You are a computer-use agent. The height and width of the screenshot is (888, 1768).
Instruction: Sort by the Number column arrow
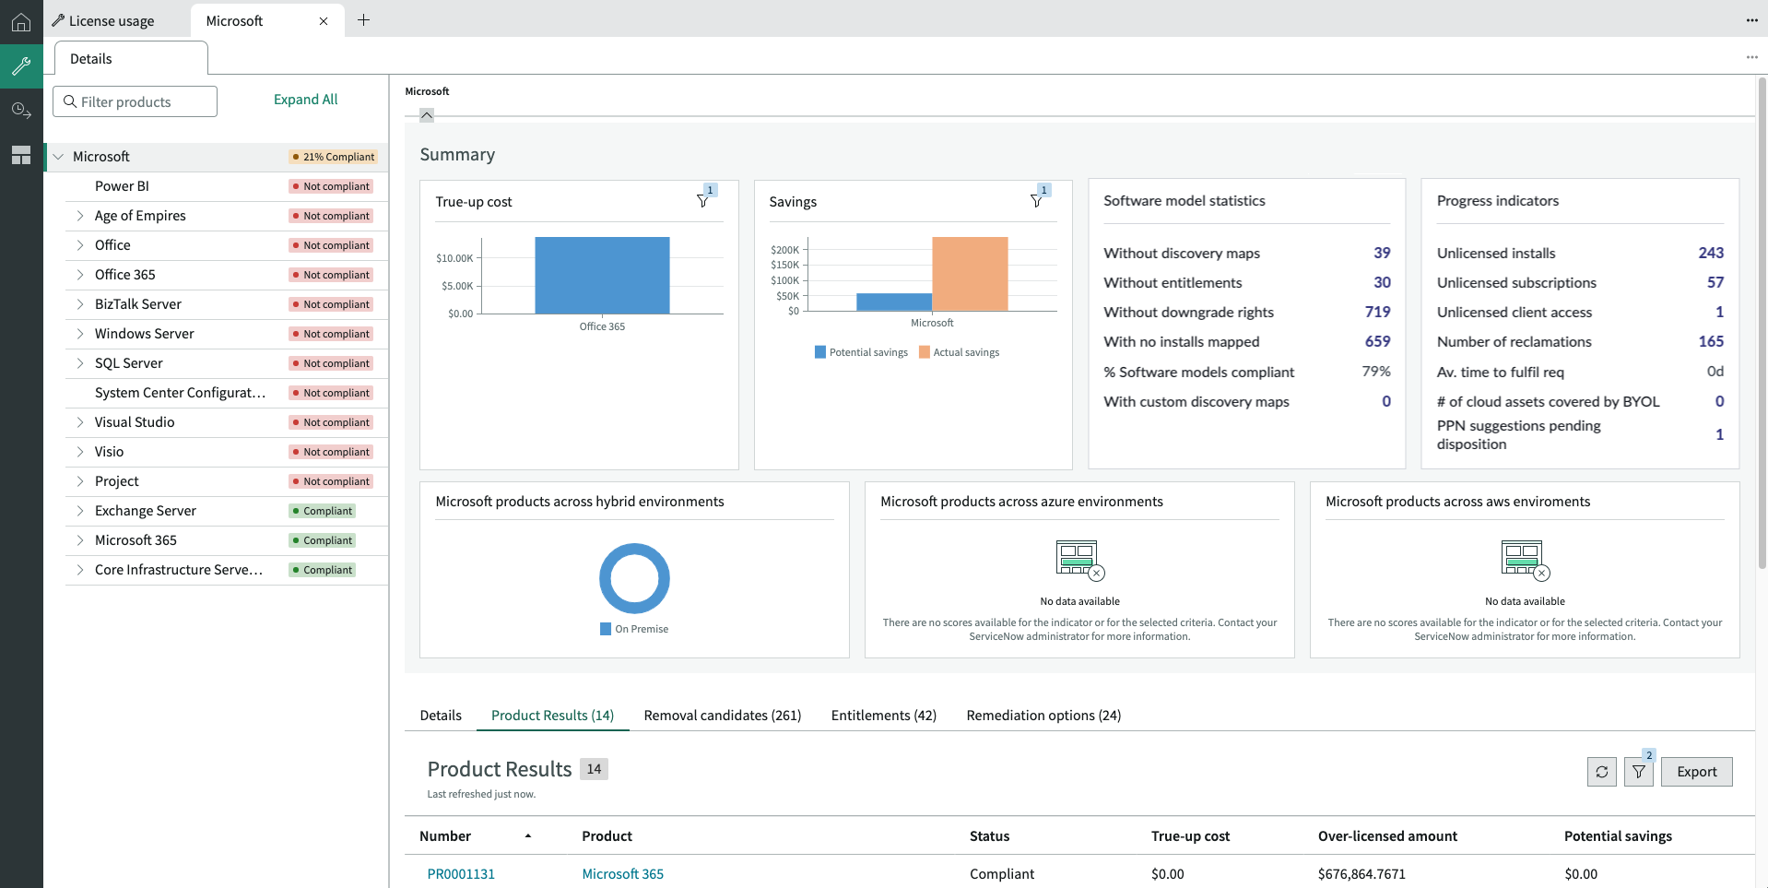[x=528, y=836]
